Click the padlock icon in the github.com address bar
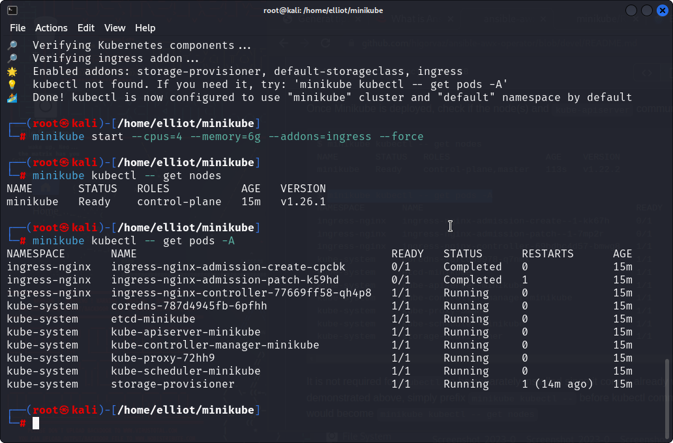The height and width of the screenshot is (443, 673). tap(352, 42)
